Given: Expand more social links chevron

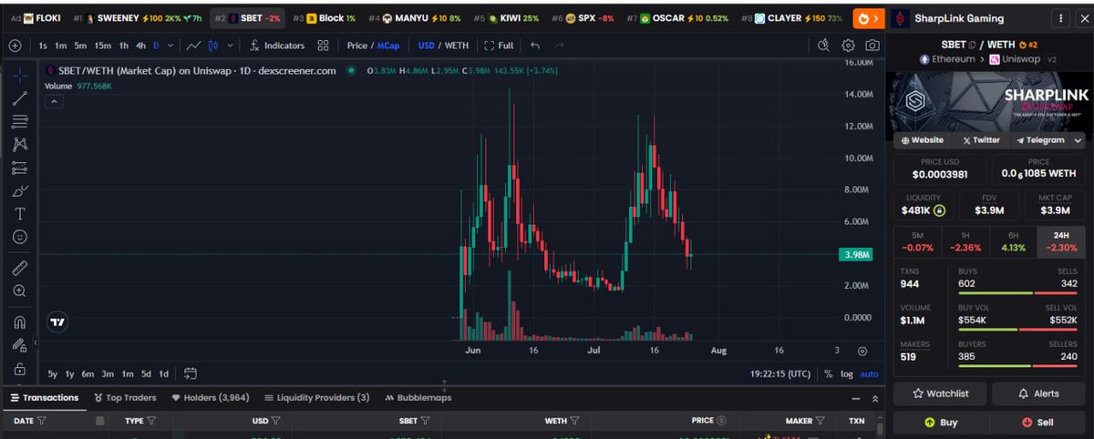Looking at the screenshot, I should 1078,140.
